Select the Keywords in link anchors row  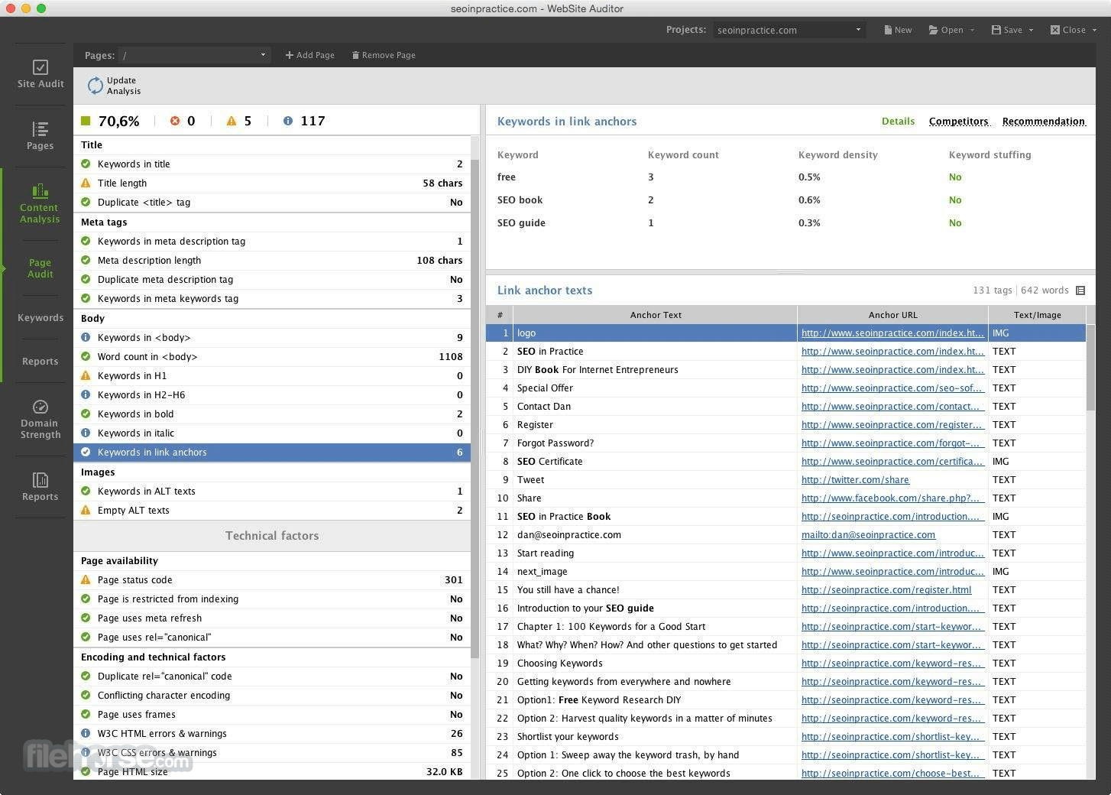(272, 453)
